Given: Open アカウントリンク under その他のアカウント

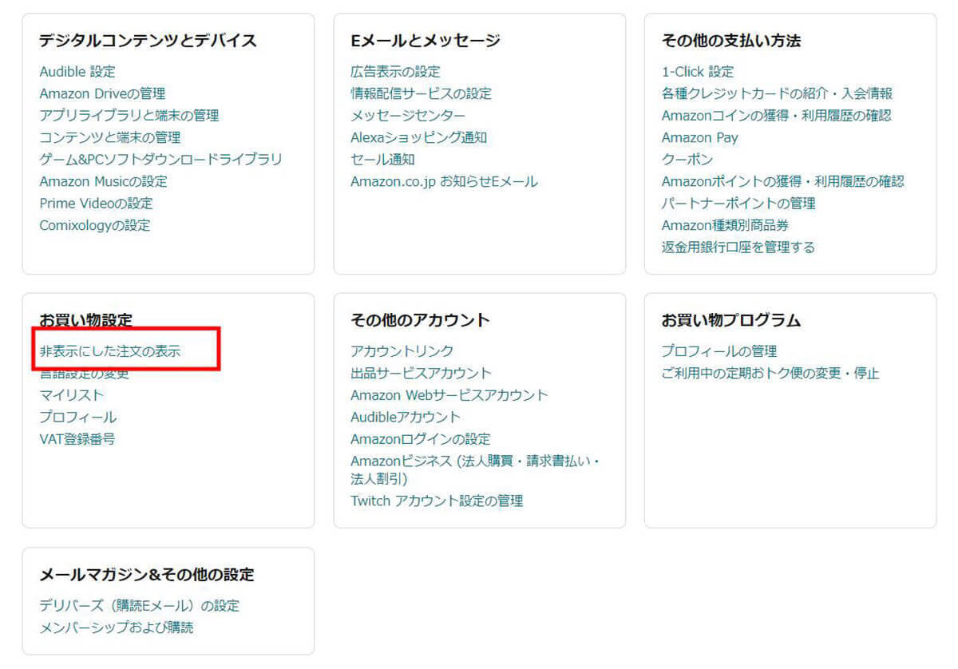Looking at the screenshot, I should [402, 351].
